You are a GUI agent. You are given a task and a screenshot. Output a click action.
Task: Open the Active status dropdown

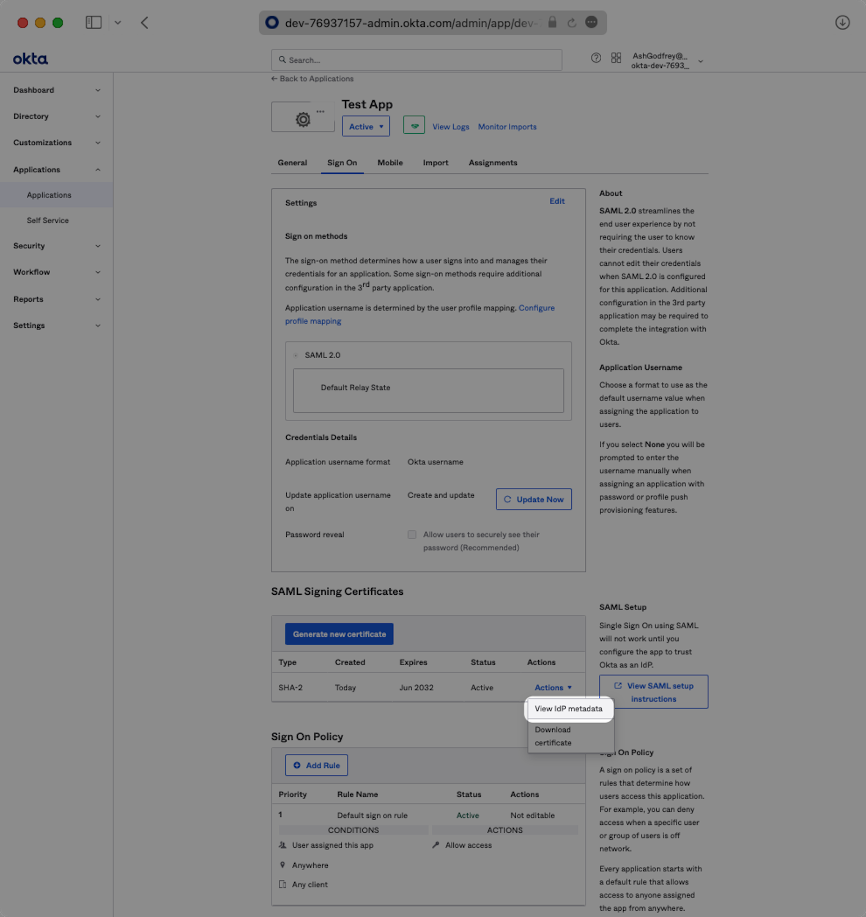pyautogui.click(x=366, y=126)
